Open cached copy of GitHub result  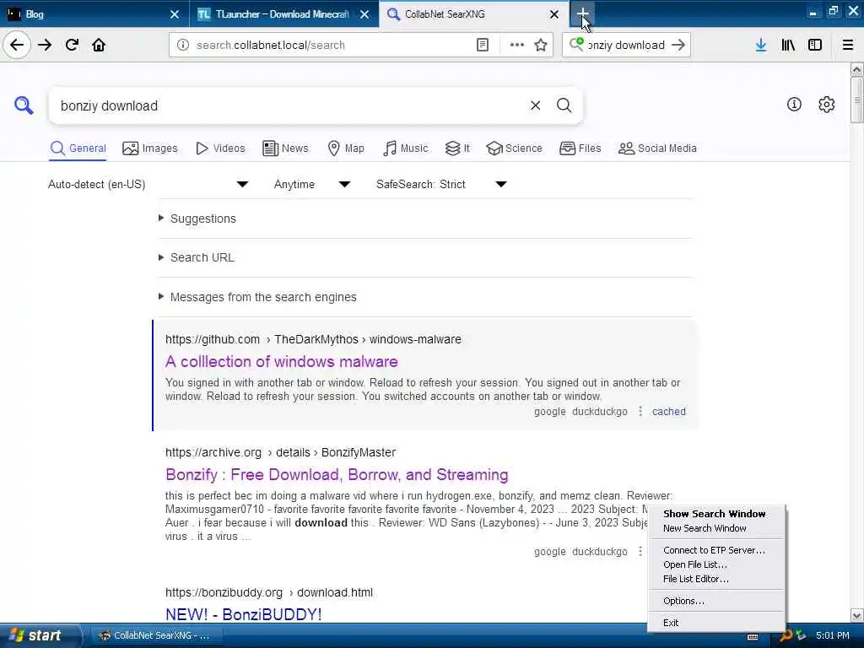pos(669,411)
